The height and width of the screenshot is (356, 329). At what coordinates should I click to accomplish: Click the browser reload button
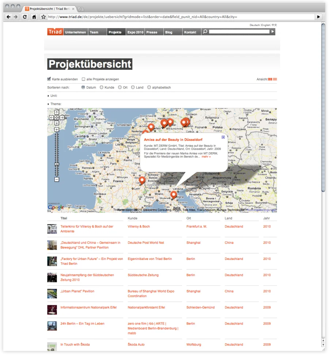click(x=25, y=17)
